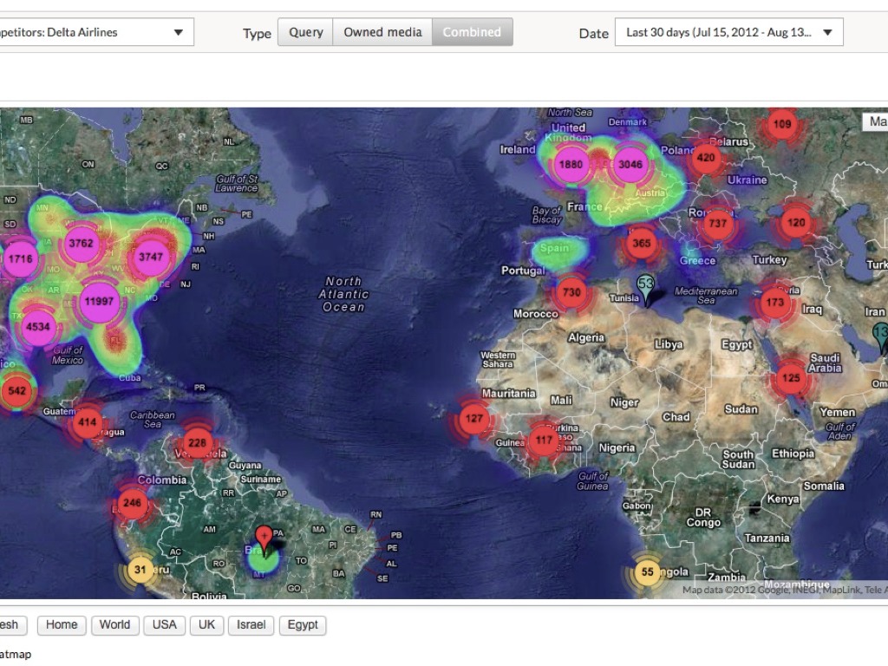Switch Type to Owned media
This screenshot has height=666, width=888.
pos(382,32)
